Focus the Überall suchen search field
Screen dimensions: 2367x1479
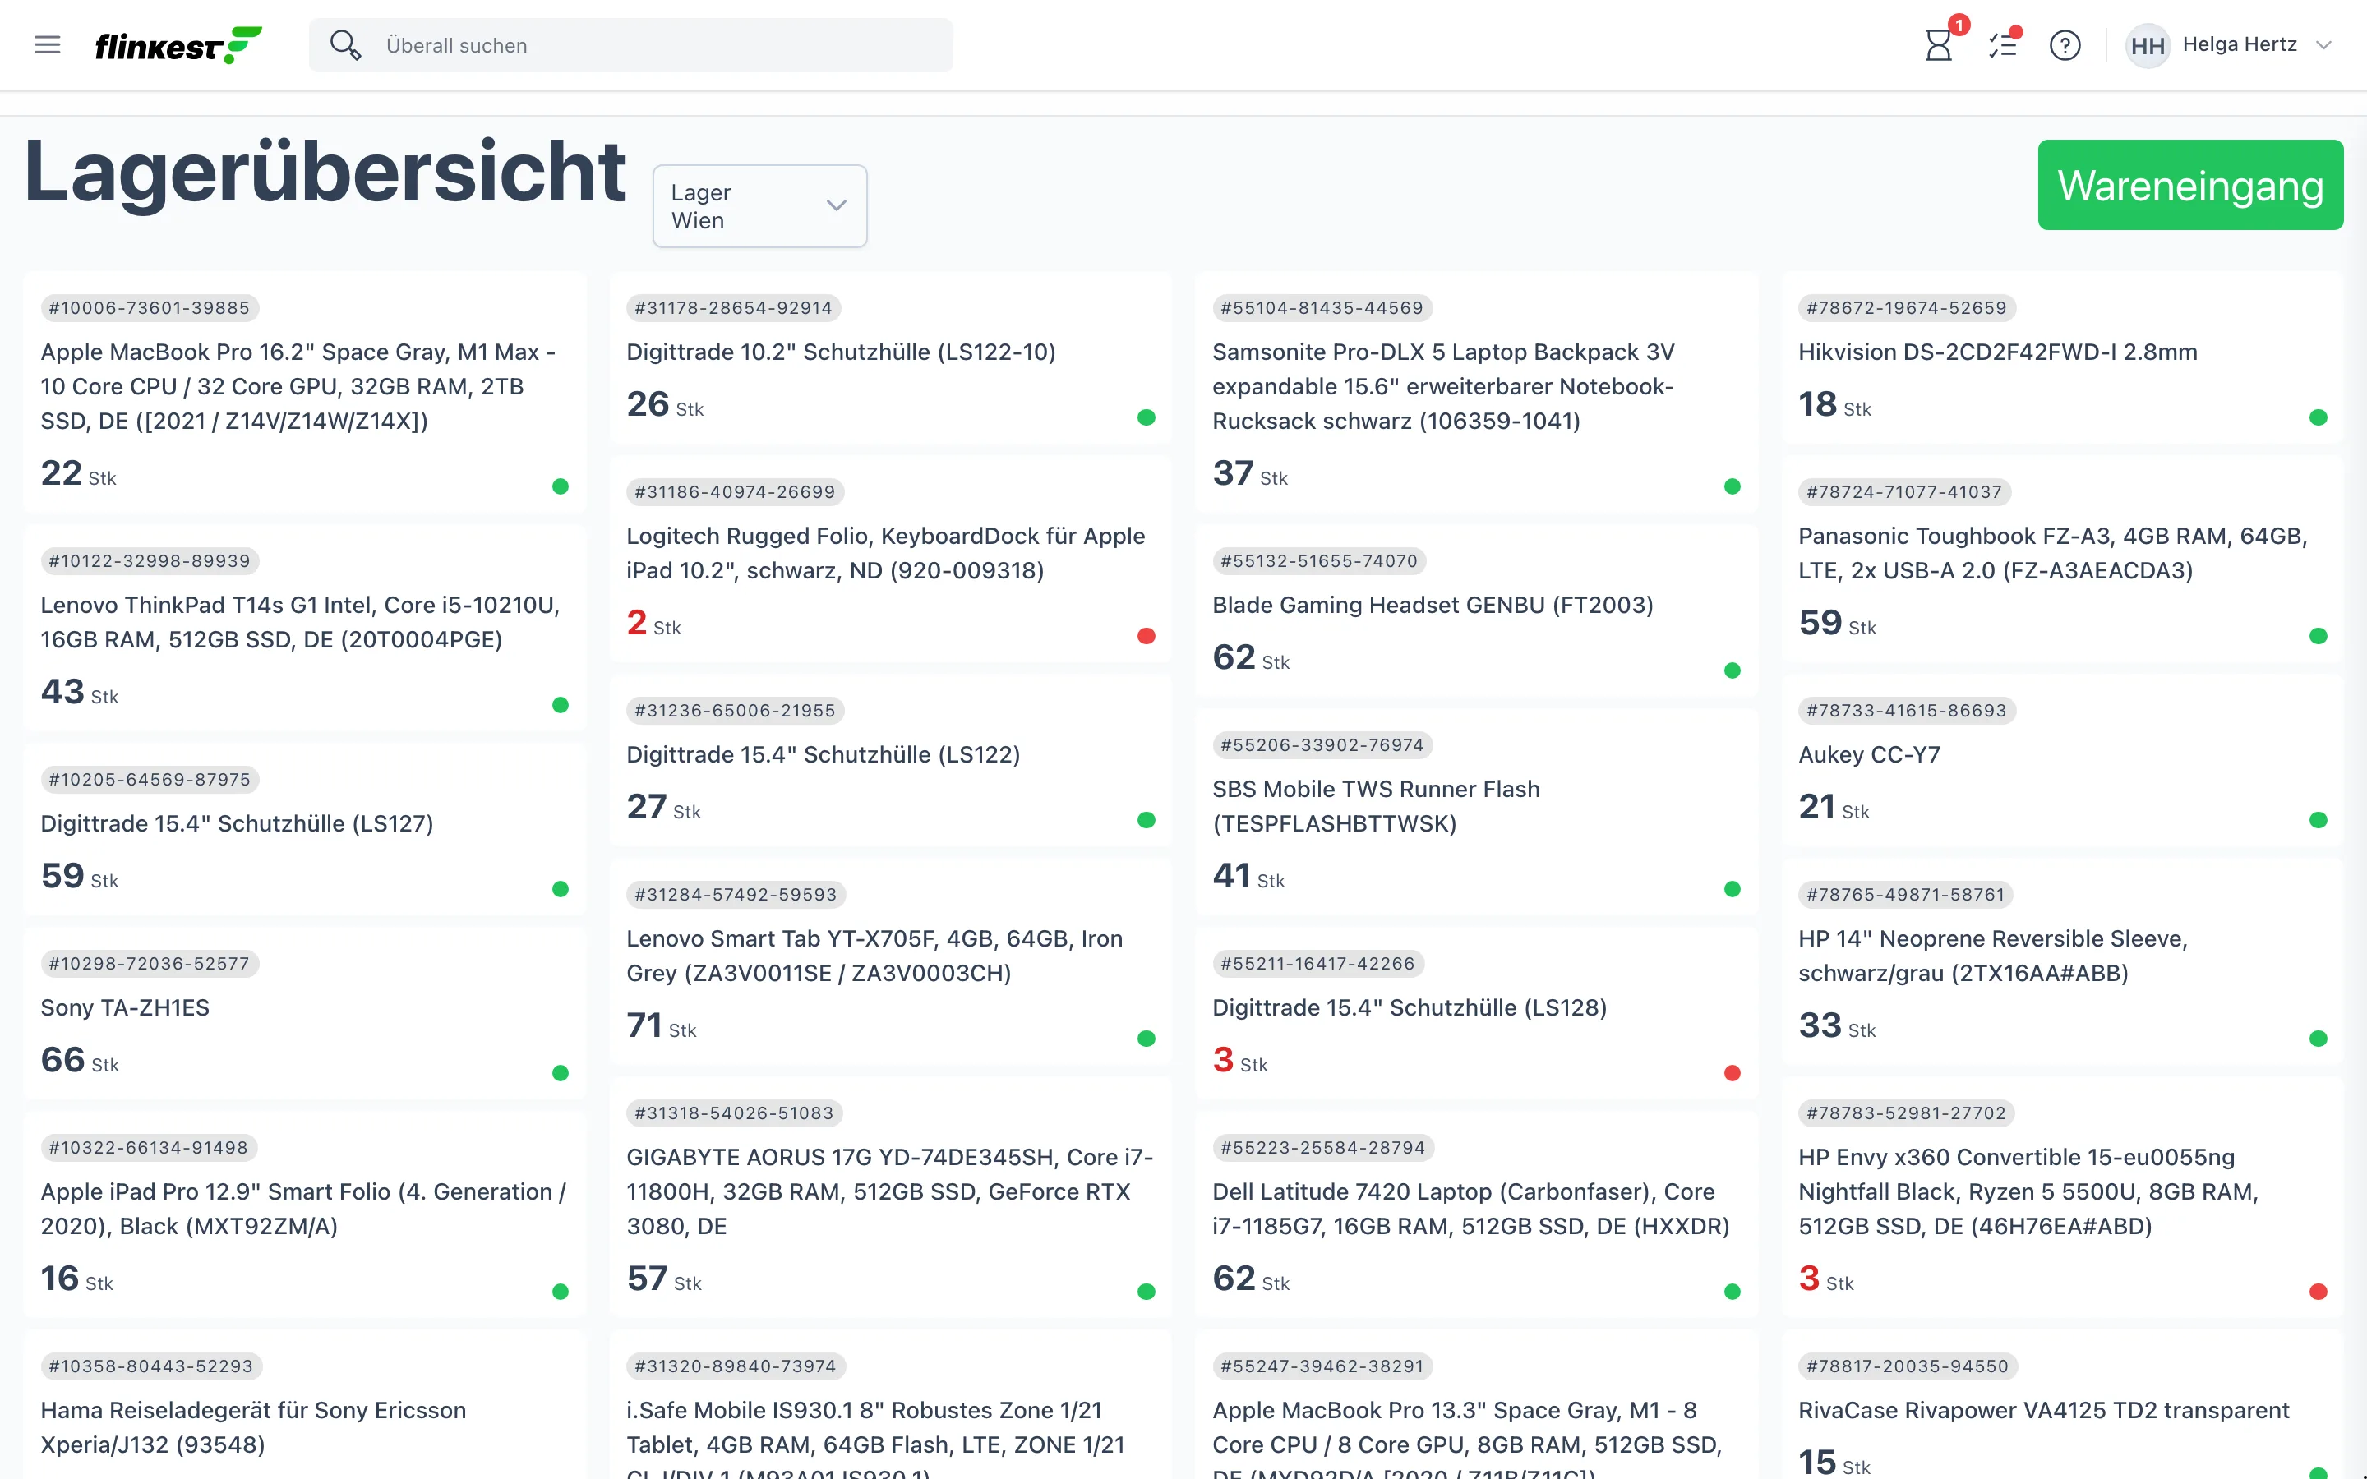coord(631,45)
